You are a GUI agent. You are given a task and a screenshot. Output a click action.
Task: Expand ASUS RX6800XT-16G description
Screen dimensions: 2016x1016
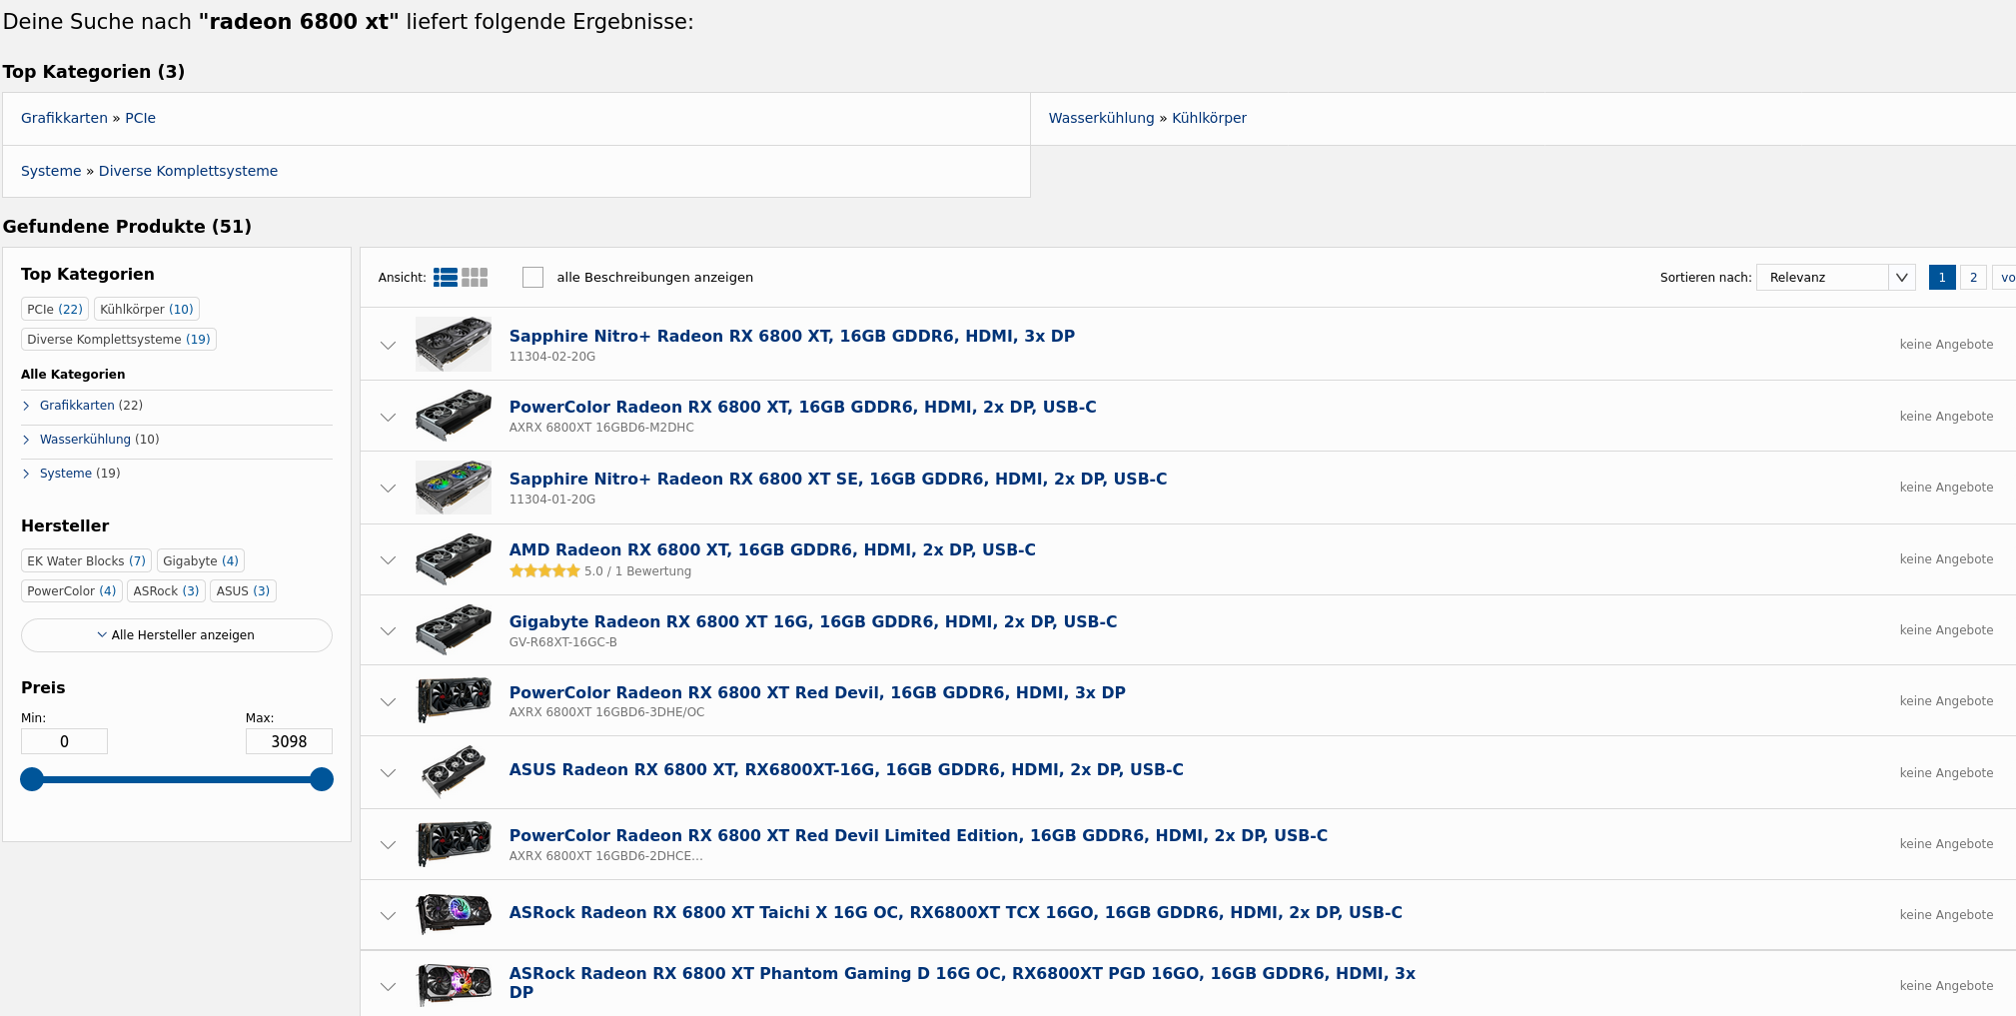pyautogui.click(x=388, y=772)
